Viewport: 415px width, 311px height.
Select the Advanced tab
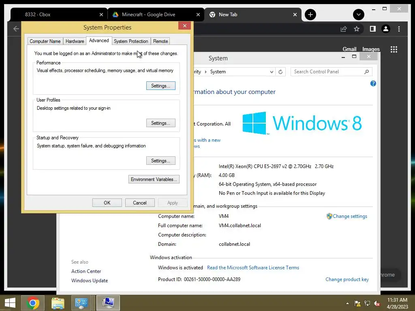point(99,40)
